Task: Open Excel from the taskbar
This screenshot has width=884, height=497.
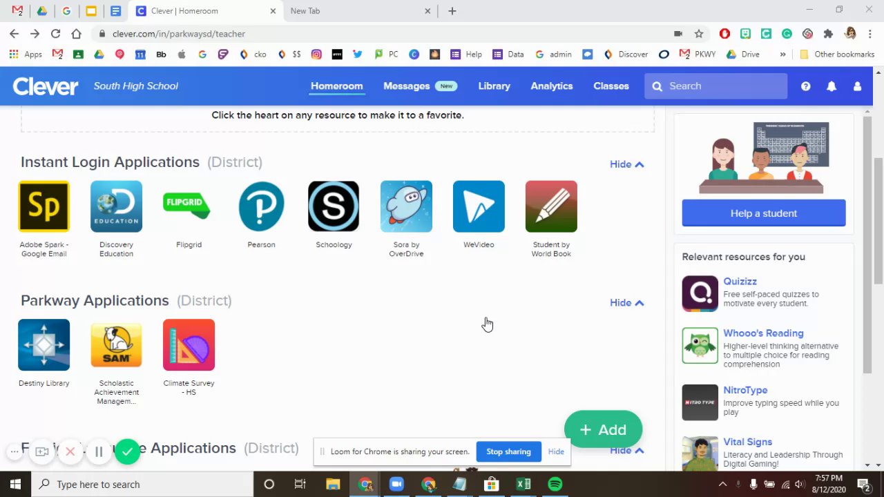Action: (523, 484)
